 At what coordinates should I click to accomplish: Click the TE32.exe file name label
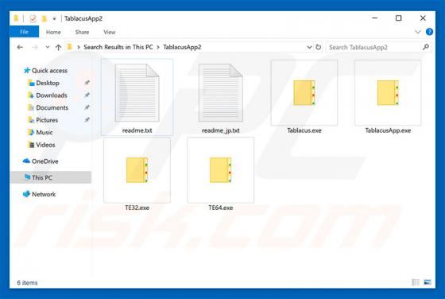(x=137, y=208)
